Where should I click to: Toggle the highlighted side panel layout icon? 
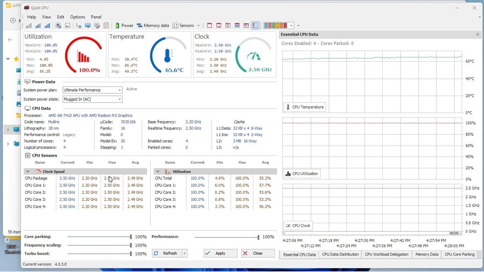(x=256, y=25)
